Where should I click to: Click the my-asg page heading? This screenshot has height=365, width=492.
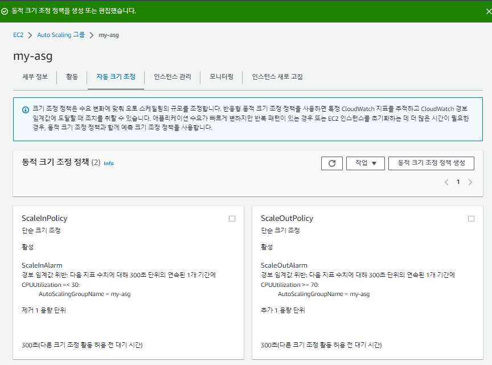[x=33, y=56]
